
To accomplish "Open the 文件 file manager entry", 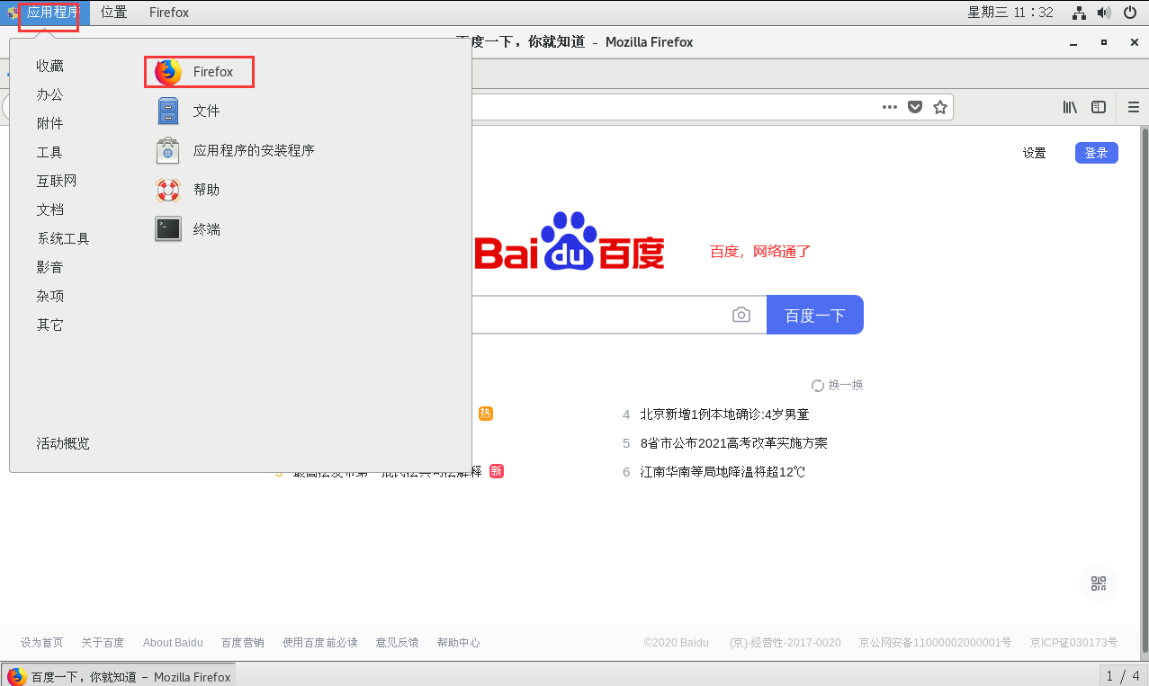I will 189,111.
